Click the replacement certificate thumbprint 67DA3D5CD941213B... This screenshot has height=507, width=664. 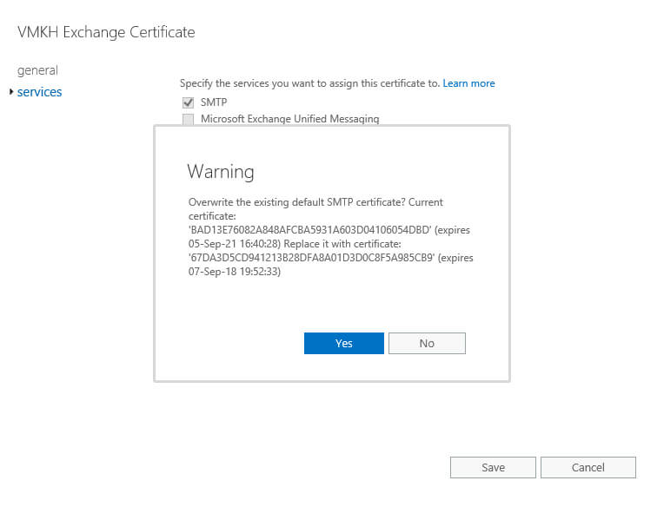click(x=311, y=258)
